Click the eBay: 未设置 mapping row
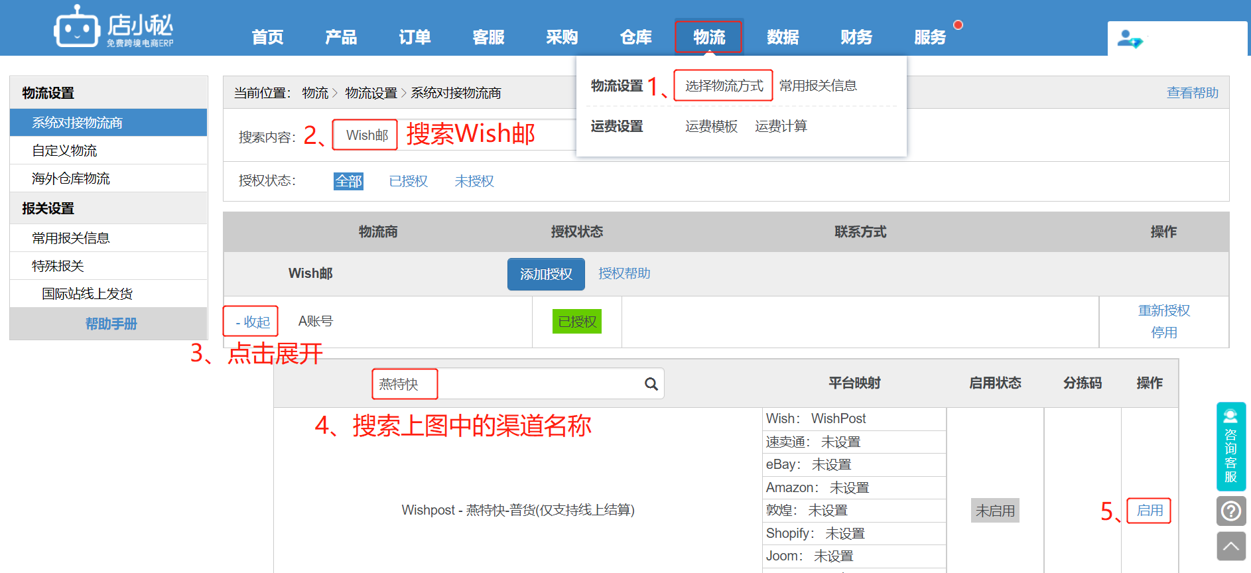This screenshot has width=1251, height=573. click(x=854, y=464)
